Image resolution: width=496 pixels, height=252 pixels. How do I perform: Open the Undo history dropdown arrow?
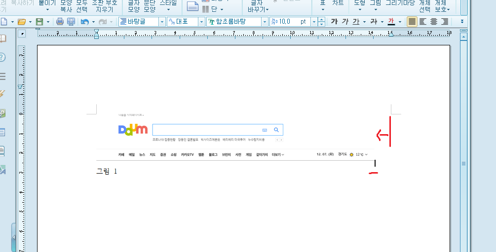(x=93, y=22)
